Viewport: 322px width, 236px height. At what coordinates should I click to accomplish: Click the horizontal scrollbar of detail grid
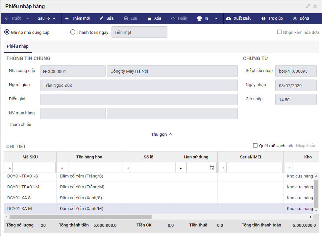[x=81, y=217]
